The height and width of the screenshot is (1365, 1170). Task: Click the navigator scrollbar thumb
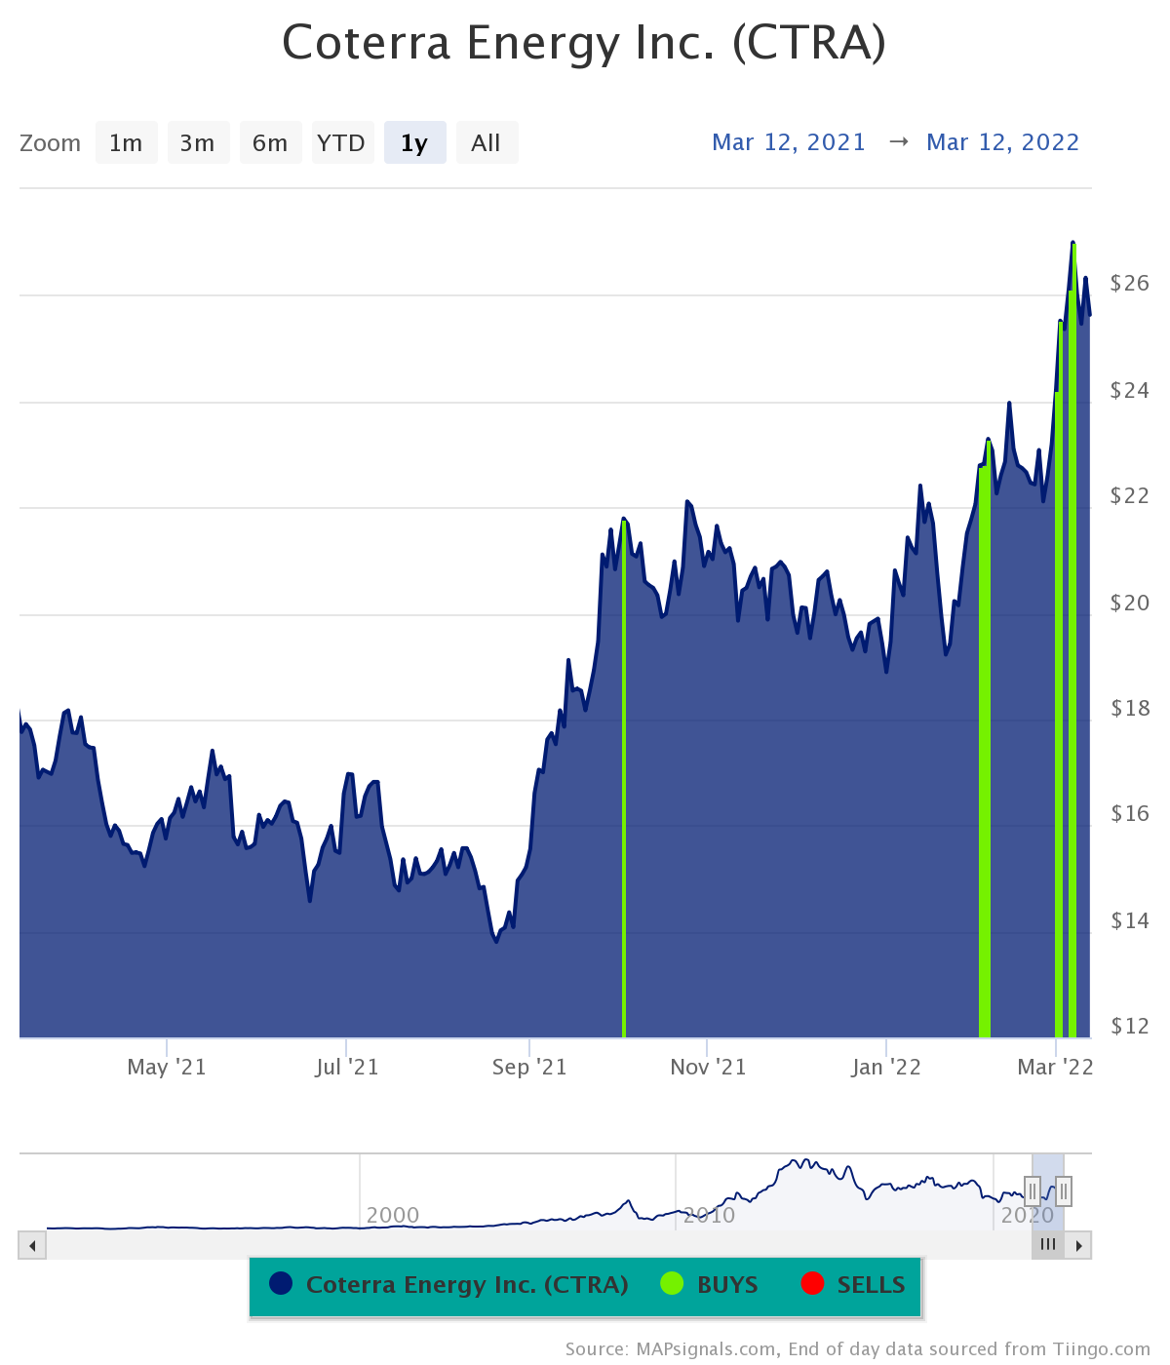pyautogui.click(x=1048, y=1245)
